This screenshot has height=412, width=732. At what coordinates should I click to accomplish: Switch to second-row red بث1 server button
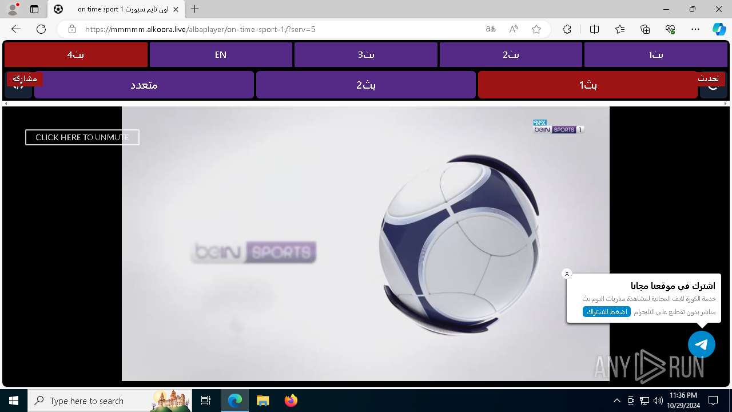(x=588, y=85)
